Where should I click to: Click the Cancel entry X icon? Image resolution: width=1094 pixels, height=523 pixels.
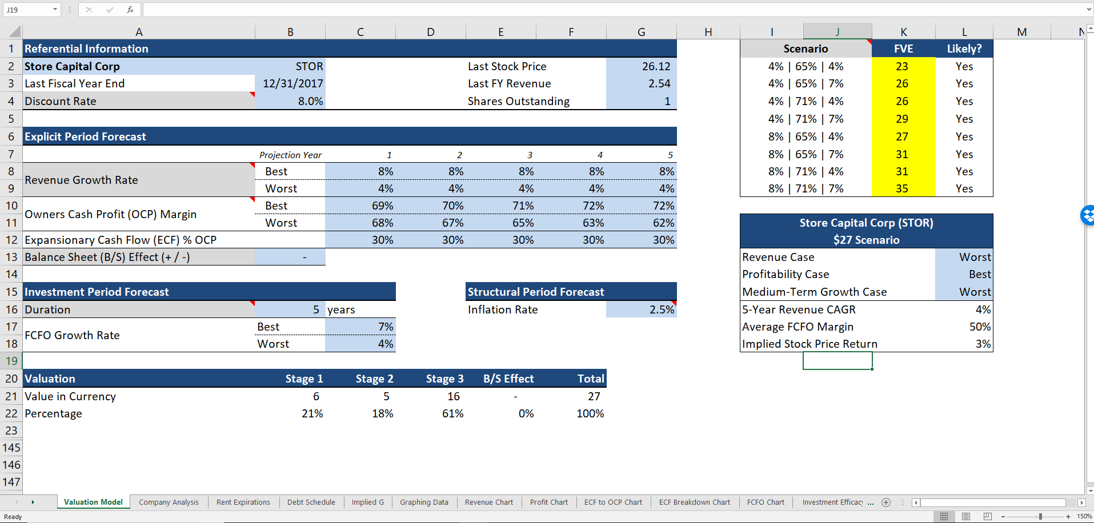tap(89, 10)
